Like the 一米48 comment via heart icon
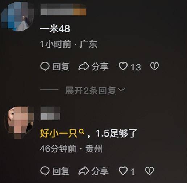This screenshot has height=183, width=187. 123,66
